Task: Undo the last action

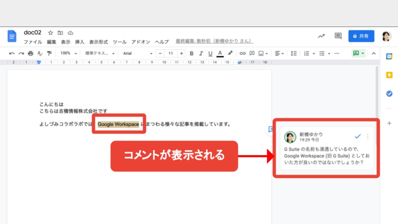Action: pyautogui.click(x=12, y=53)
